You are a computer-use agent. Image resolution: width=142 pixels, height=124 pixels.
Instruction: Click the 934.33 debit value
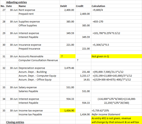tap(70, 99)
